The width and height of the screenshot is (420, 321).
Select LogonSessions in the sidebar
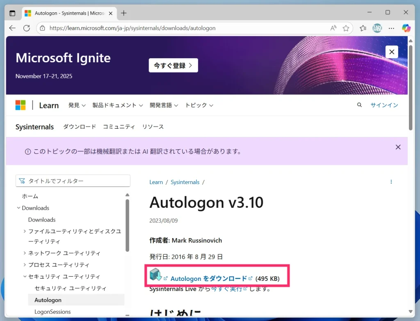tap(52, 312)
